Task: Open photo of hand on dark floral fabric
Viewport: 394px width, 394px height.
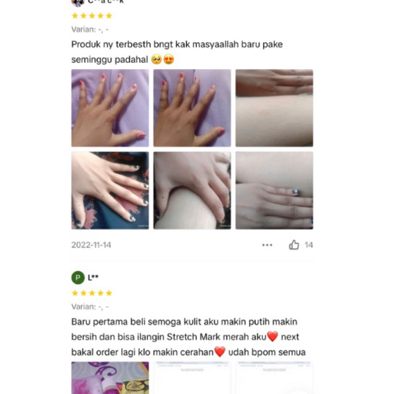Action: pyautogui.click(x=110, y=191)
